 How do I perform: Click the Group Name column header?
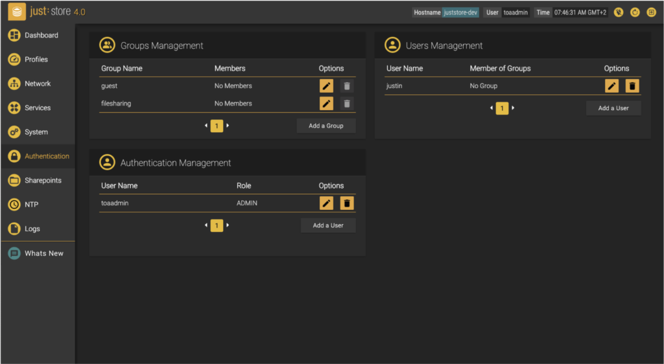pos(121,69)
